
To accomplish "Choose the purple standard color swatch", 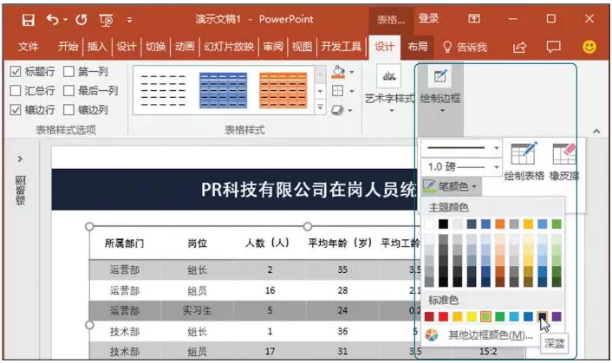I will (557, 316).
